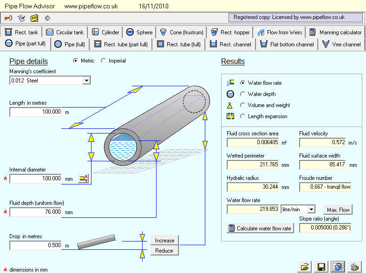Click the Fluid depth input field

click(x=35, y=212)
